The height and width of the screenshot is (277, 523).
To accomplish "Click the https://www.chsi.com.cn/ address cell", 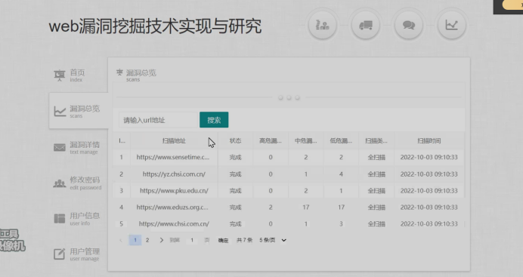I will (x=174, y=223).
